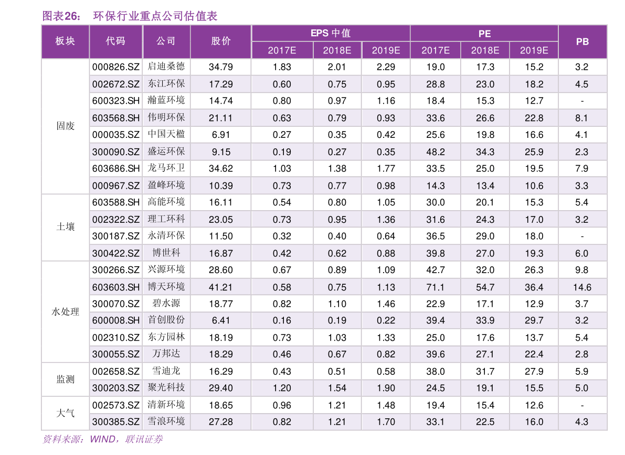Click stock code 603686.SH
Image resolution: width=625 pixels, height=455 pixels.
(116, 169)
